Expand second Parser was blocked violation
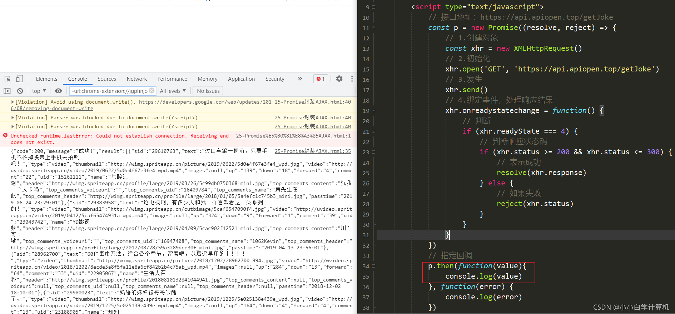The width and height of the screenshot is (675, 314). point(13,126)
